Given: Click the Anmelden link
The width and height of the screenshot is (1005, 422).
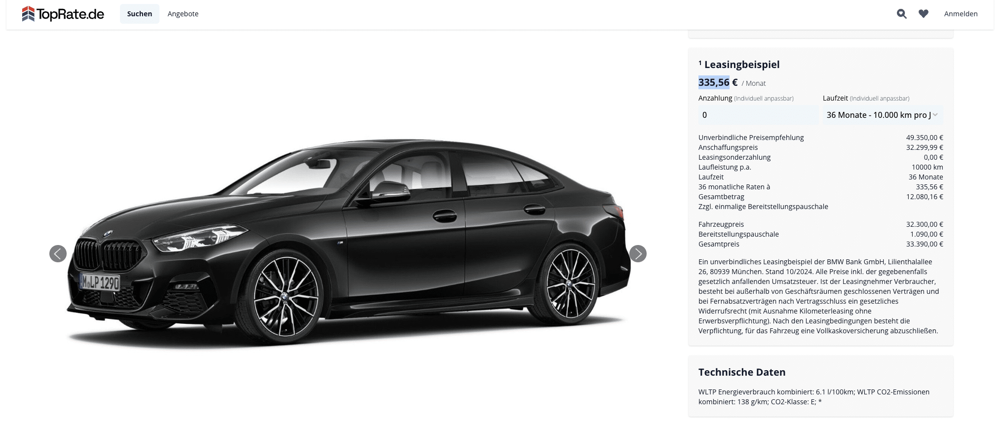Looking at the screenshot, I should tap(961, 14).
